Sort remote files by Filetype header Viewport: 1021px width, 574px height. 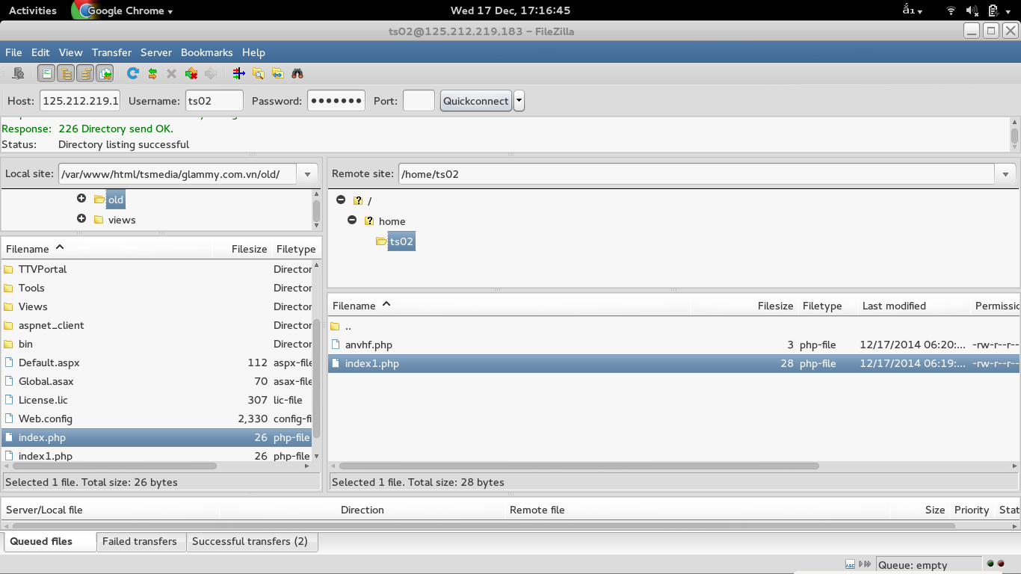point(827,306)
